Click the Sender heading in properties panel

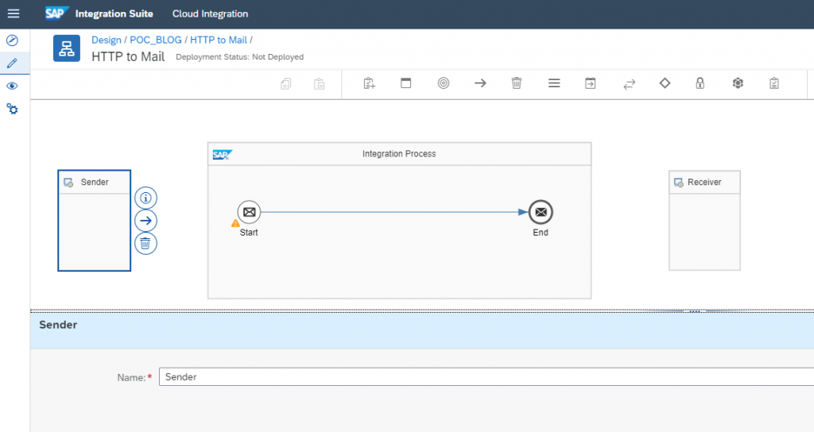(x=58, y=325)
